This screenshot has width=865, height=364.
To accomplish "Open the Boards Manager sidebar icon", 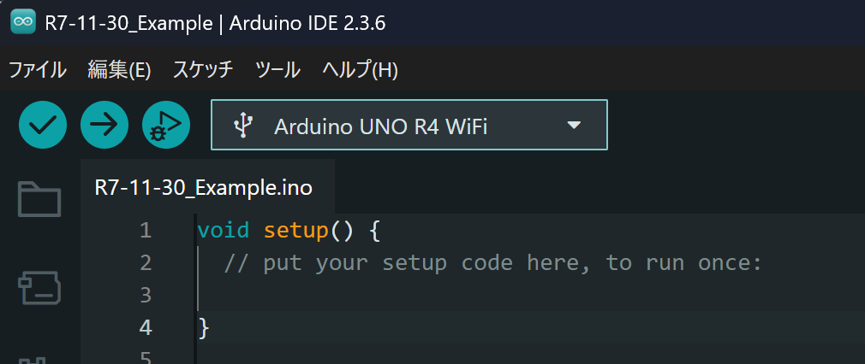I will click(x=39, y=289).
